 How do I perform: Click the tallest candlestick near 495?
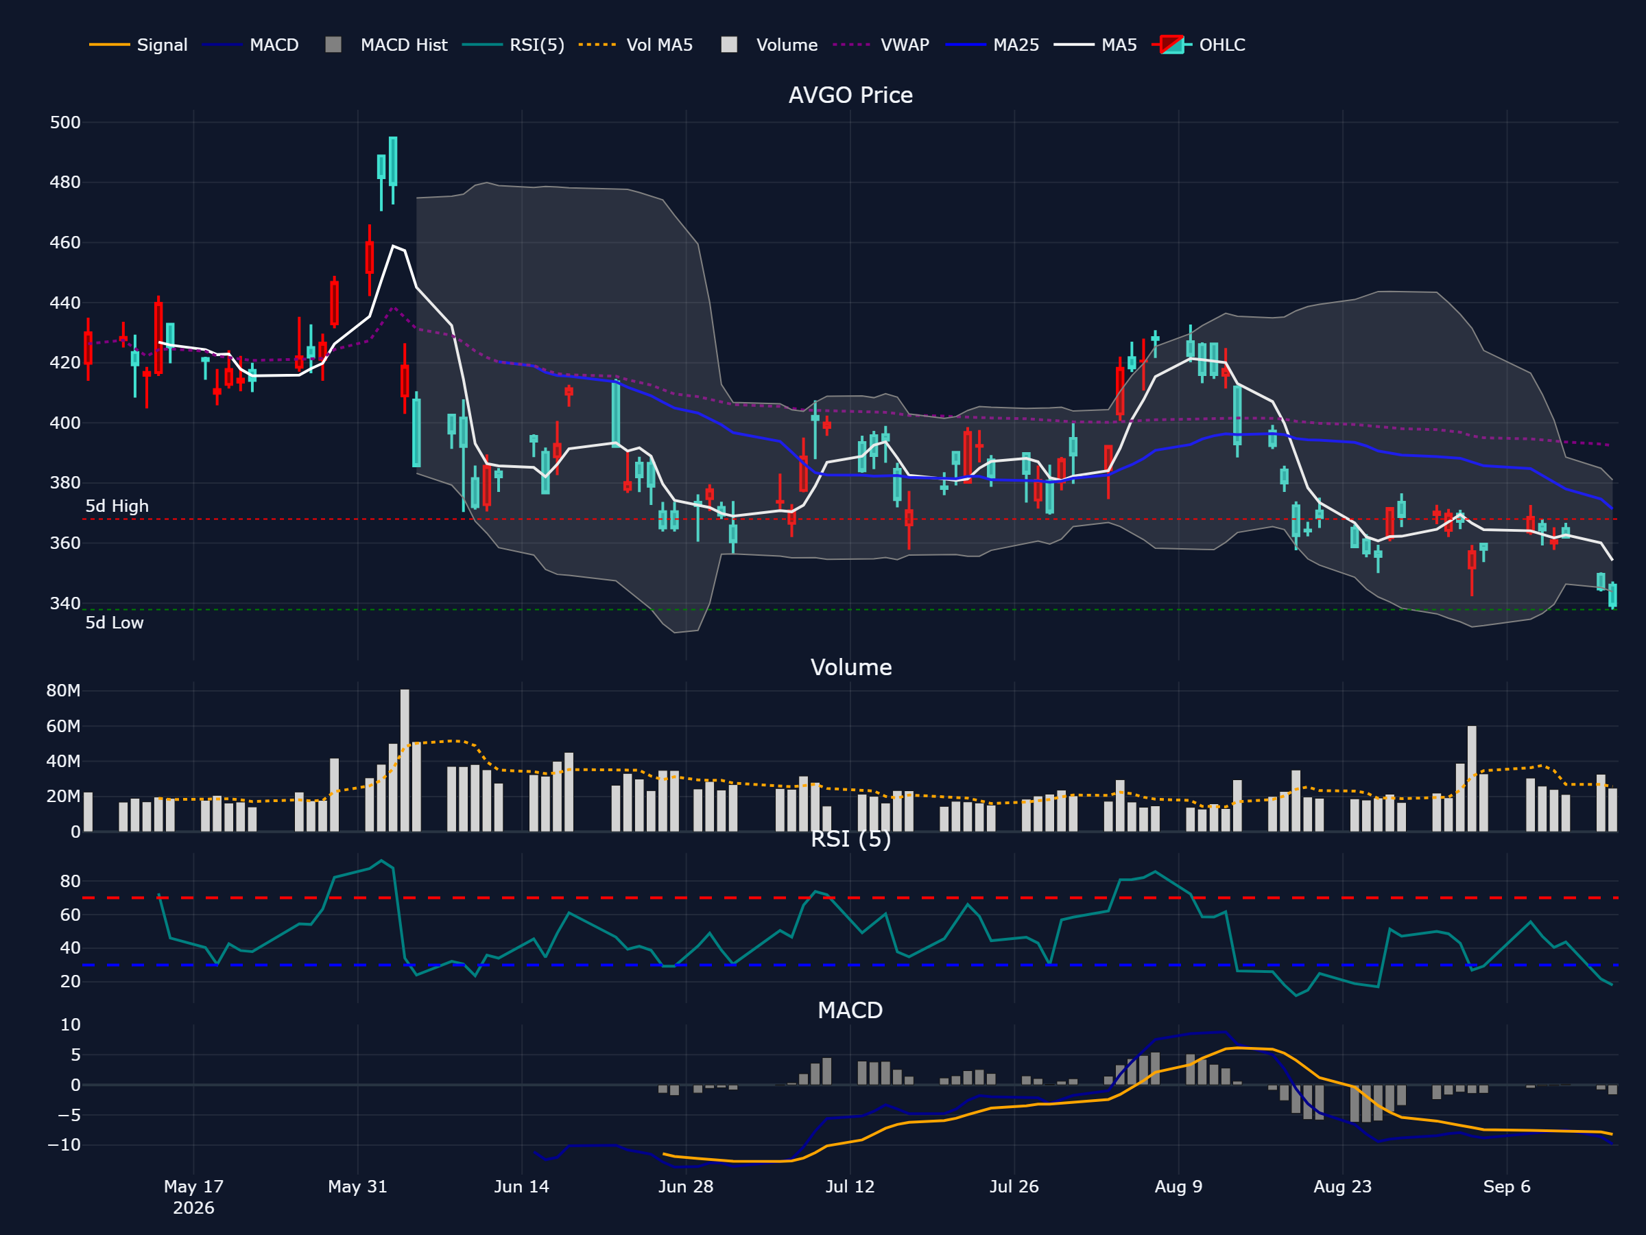tap(393, 170)
